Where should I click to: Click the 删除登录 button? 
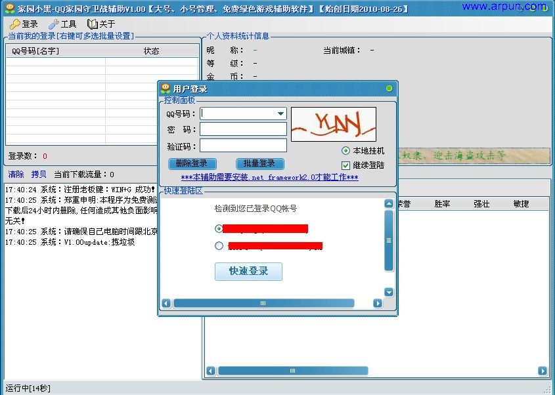click(192, 163)
